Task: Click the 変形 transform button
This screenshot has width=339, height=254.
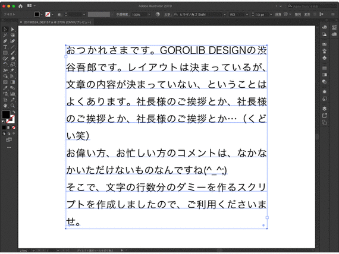Action: coord(307,14)
